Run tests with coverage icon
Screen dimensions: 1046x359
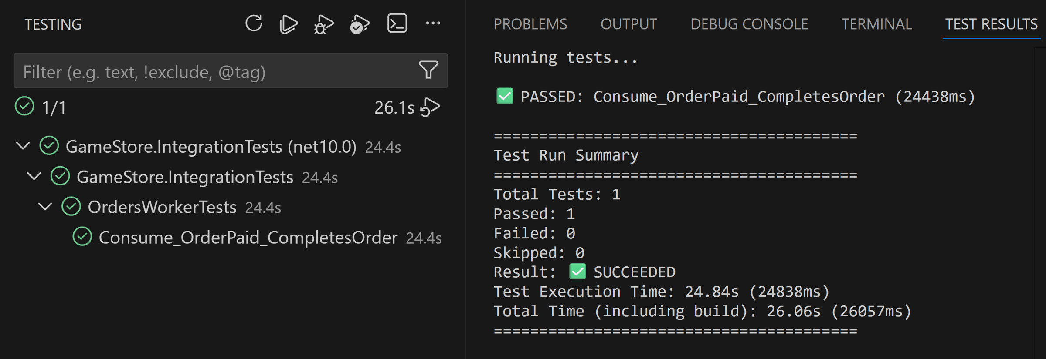click(x=360, y=24)
